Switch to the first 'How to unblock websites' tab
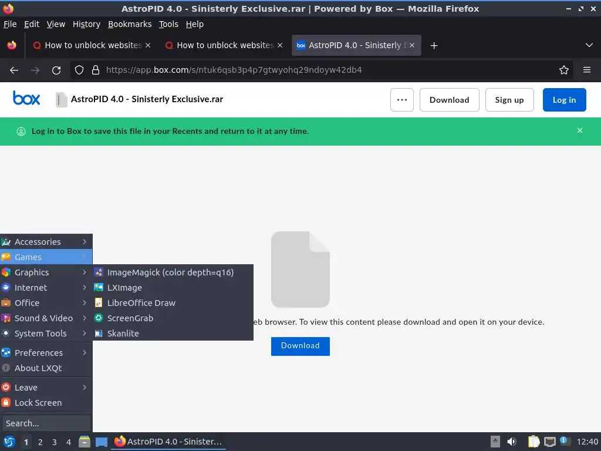This screenshot has width=601, height=451. point(92,45)
